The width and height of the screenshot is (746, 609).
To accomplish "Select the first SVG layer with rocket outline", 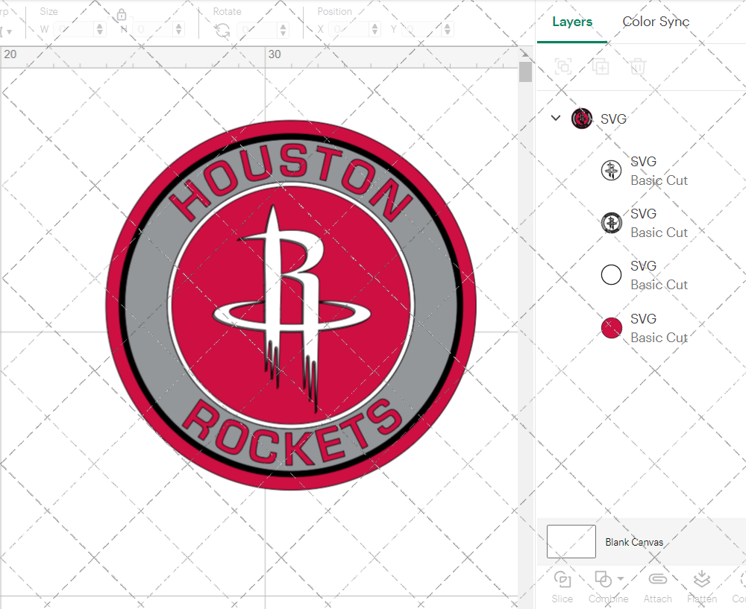I will (612, 170).
